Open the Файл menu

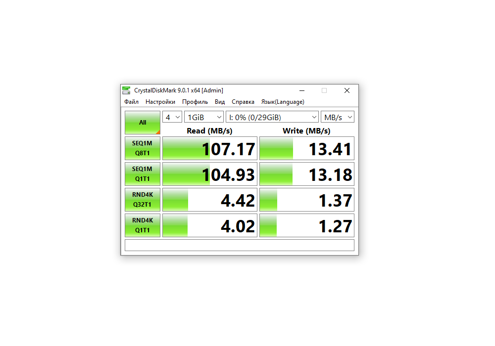click(131, 102)
